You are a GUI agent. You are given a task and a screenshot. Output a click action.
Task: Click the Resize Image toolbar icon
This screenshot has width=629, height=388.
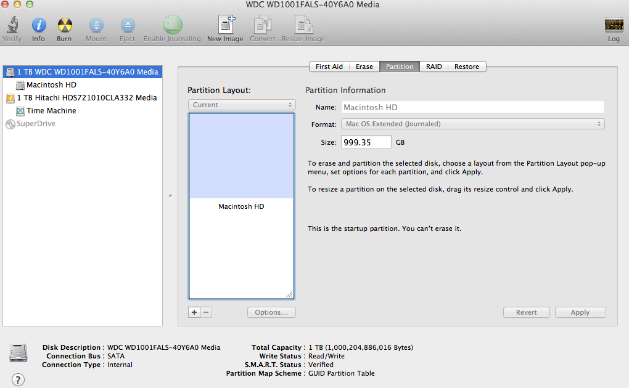[303, 25]
